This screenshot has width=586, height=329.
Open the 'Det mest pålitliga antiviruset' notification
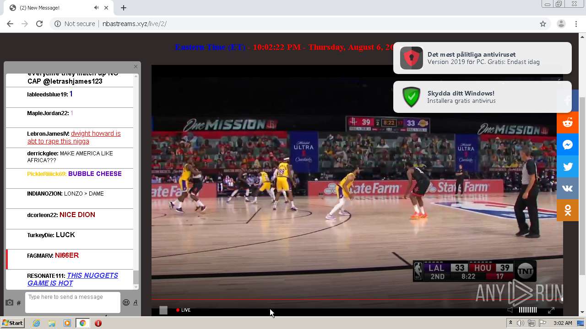click(x=483, y=58)
